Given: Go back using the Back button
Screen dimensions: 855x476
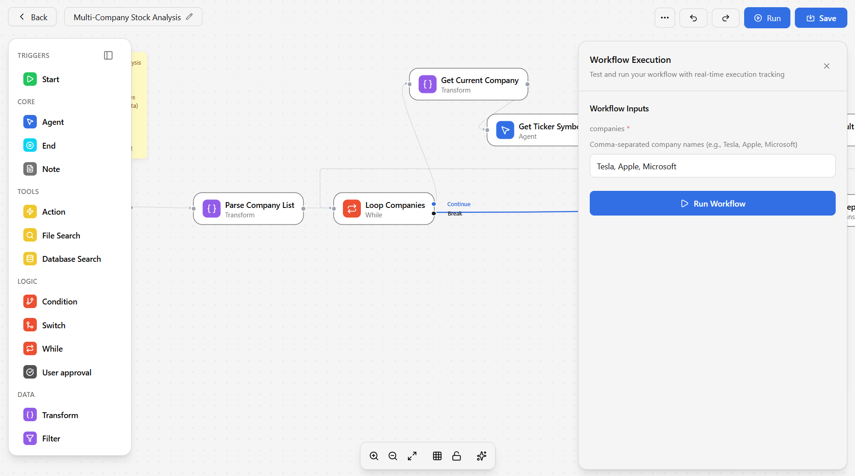Looking at the screenshot, I should click(33, 17).
